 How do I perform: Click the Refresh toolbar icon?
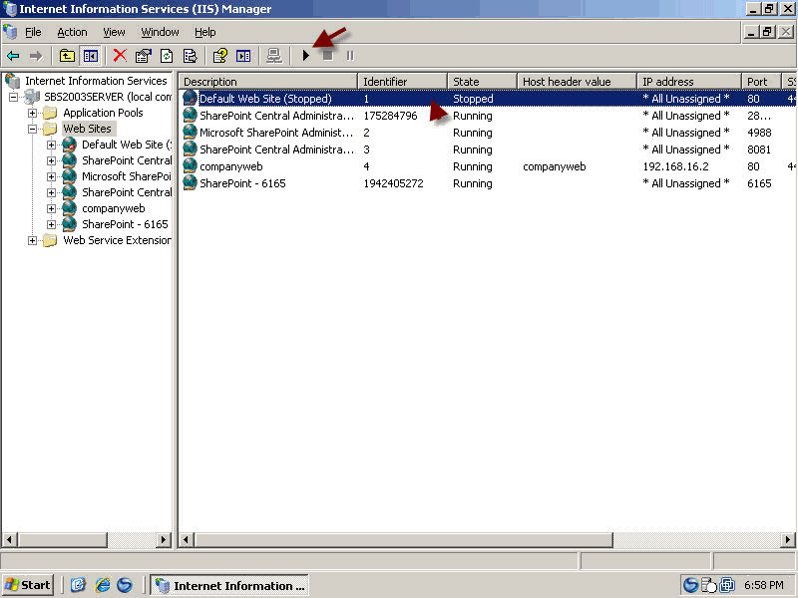pos(167,56)
